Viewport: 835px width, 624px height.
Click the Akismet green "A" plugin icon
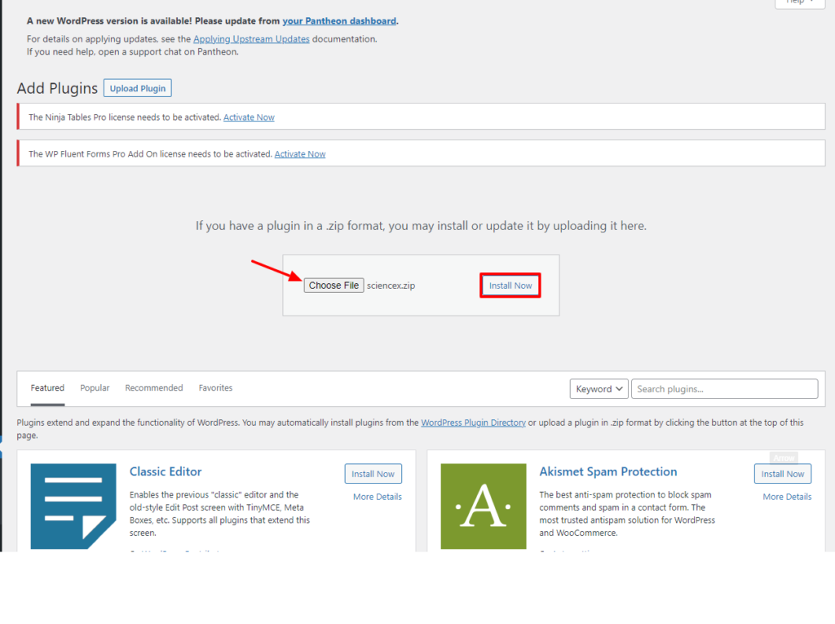click(x=484, y=506)
